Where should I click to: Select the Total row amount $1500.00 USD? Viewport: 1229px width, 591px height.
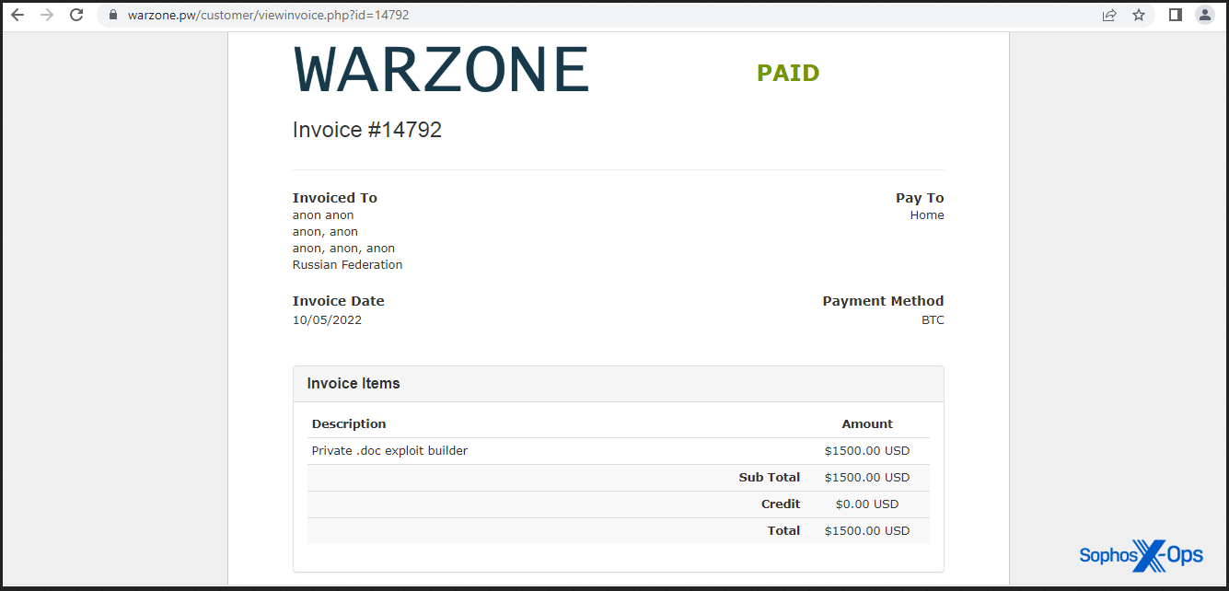coord(867,531)
